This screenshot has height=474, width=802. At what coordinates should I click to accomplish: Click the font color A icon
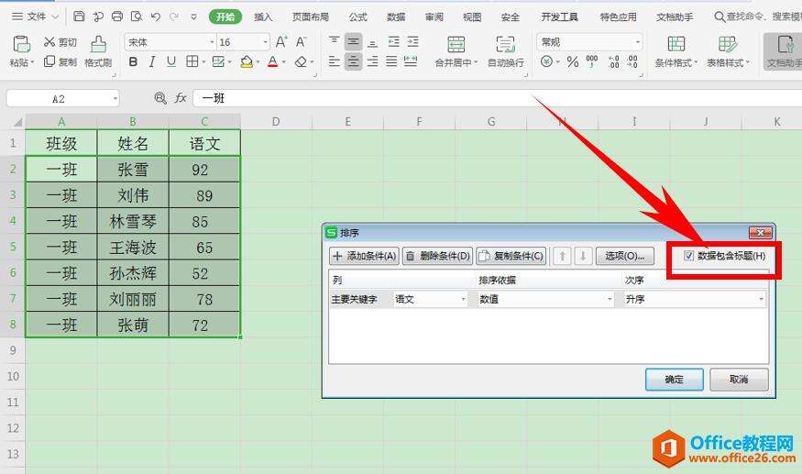click(x=271, y=61)
